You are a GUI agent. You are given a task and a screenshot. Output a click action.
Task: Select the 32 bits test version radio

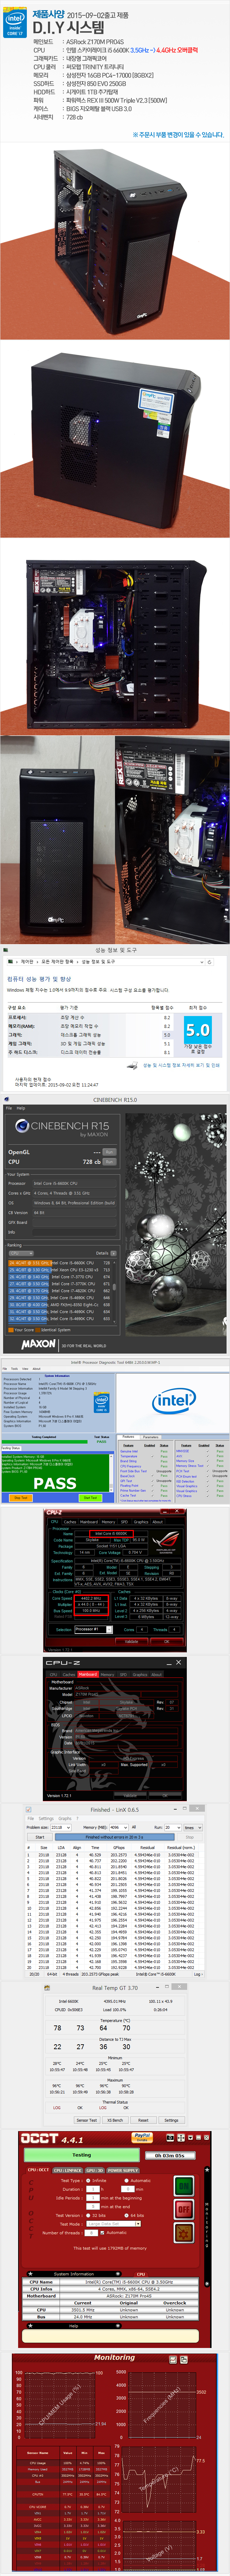coord(88,2215)
